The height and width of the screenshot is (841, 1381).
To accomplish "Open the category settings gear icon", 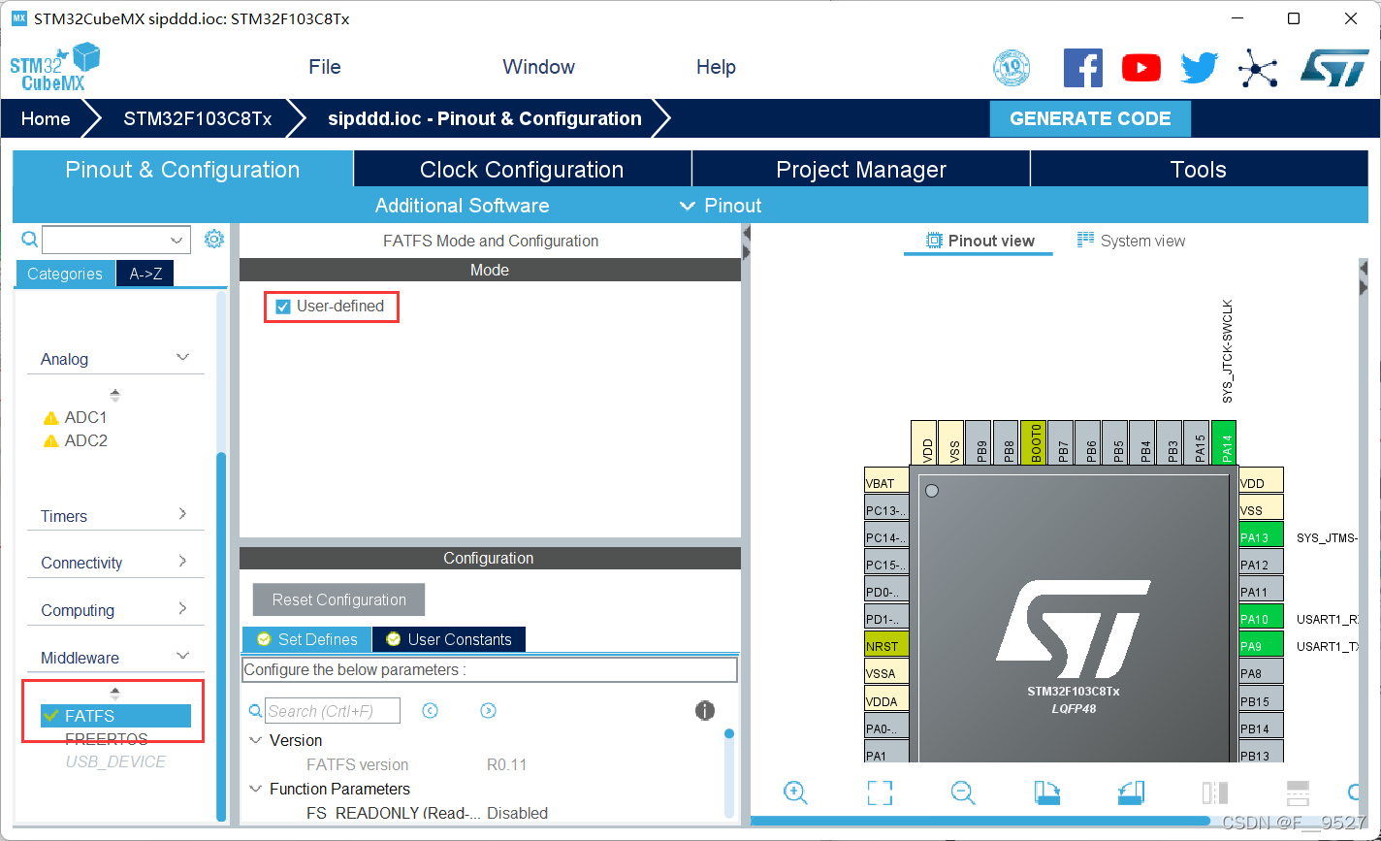I will (214, 239).
